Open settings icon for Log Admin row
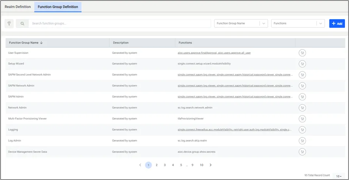 (302, 141)
